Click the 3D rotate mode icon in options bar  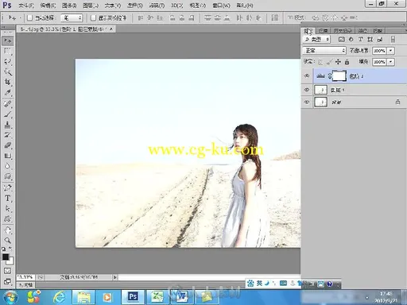316,17
